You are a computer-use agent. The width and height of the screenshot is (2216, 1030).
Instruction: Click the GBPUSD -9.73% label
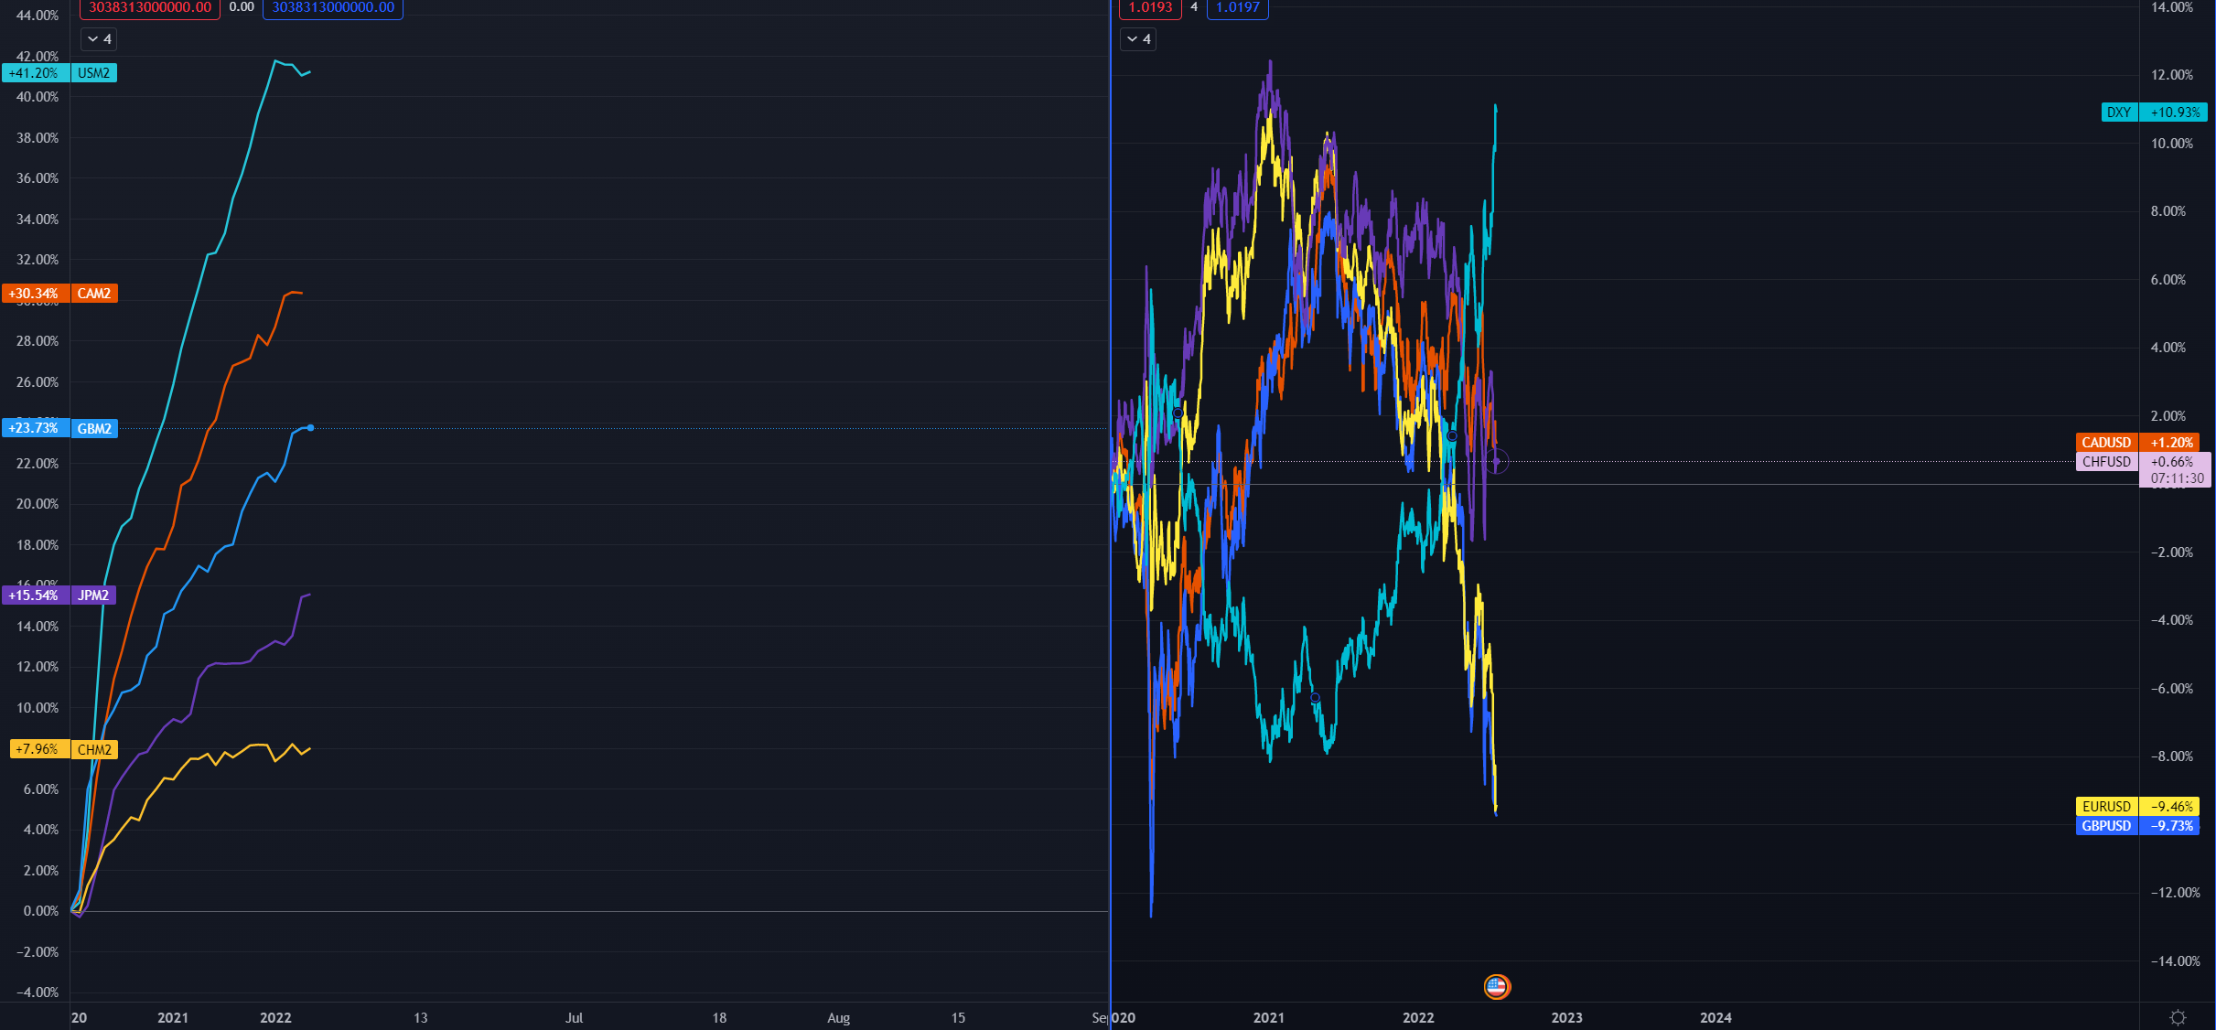(x=2137, y=826)
